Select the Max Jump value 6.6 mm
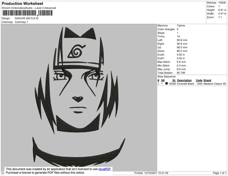This screenshot has width=228, height=176. click(181, 69)
